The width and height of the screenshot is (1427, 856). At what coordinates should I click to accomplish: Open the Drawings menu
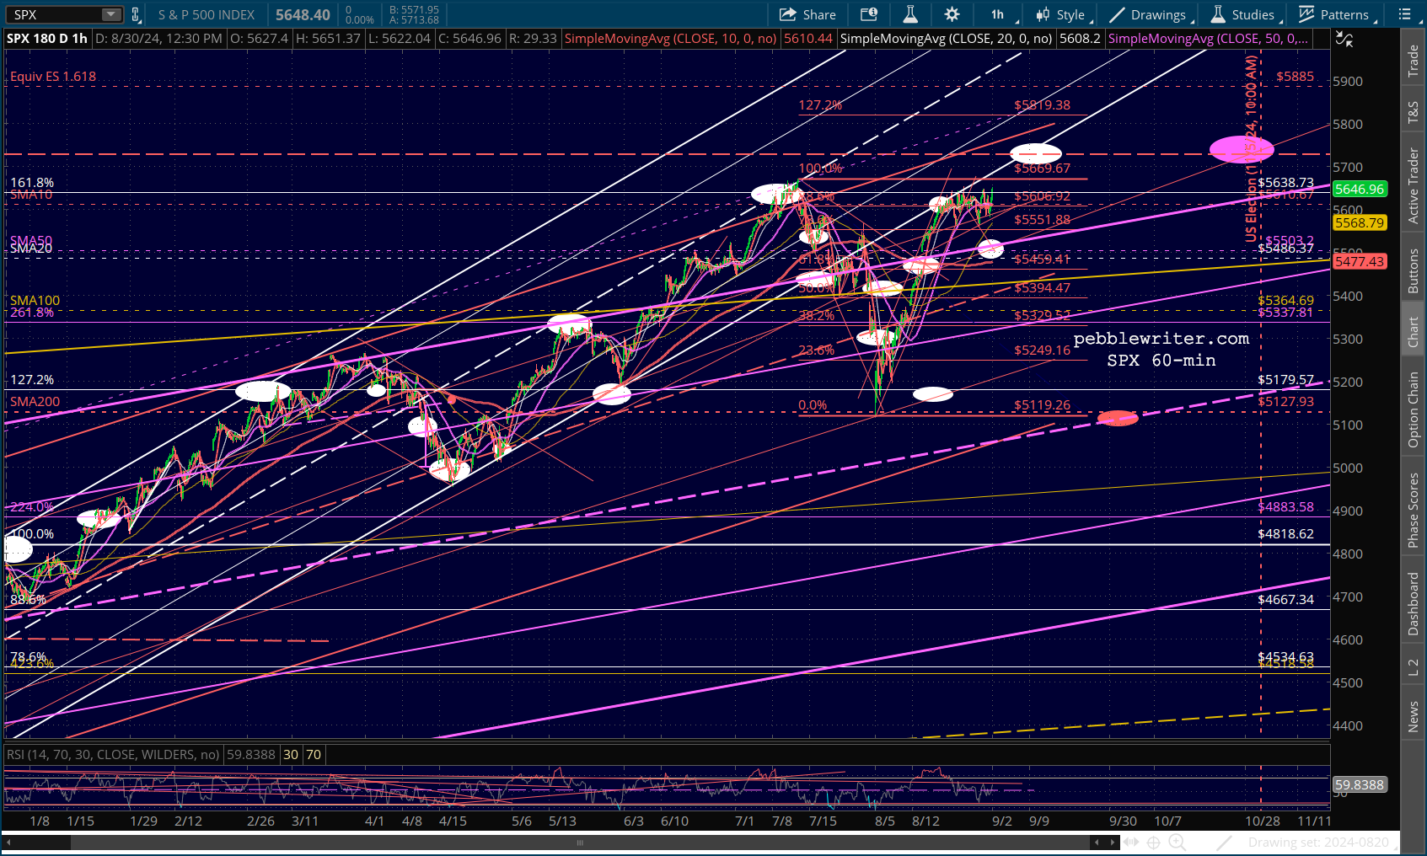coord(1150,14)
